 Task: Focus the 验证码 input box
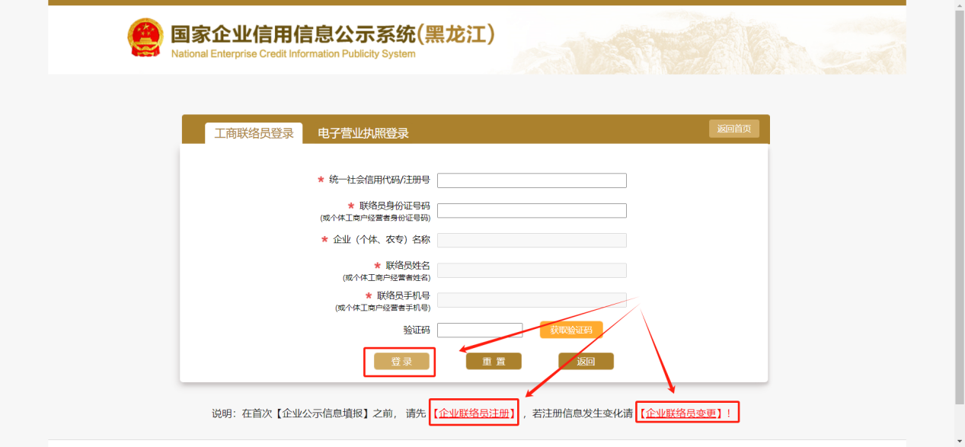point(480,330)
